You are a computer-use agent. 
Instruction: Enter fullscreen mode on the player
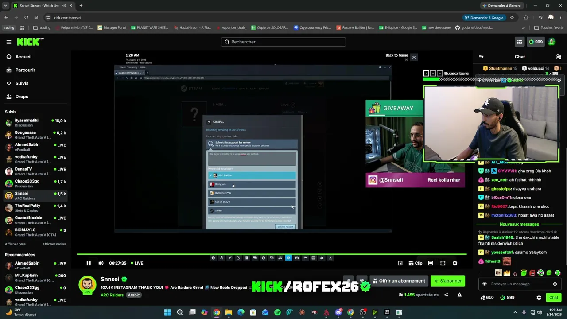point(443,263)
